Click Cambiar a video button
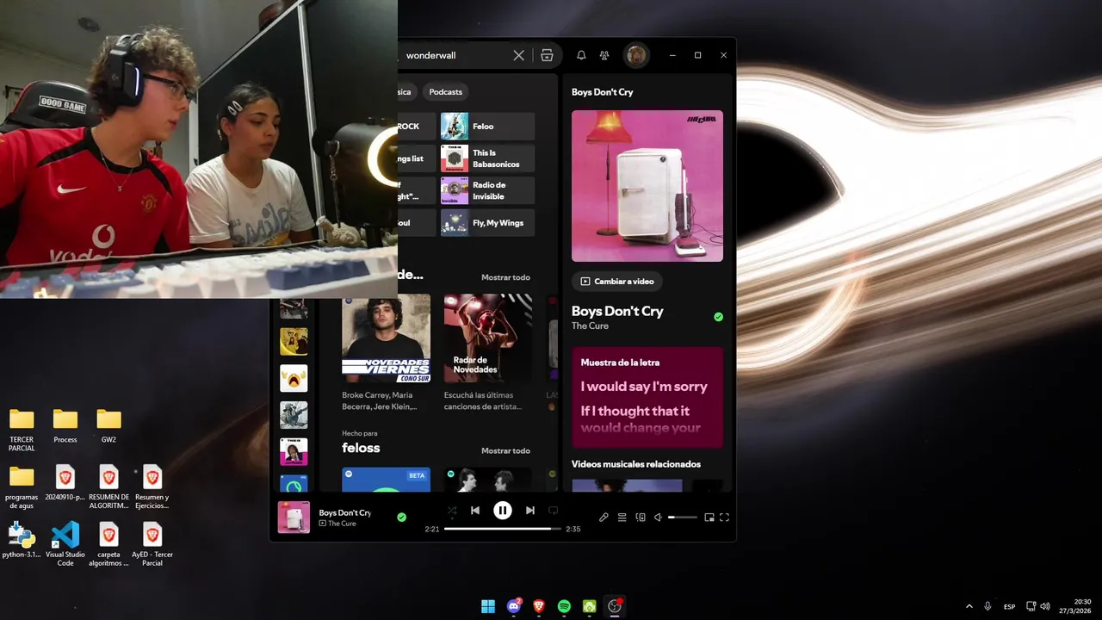 pos(617,282)
